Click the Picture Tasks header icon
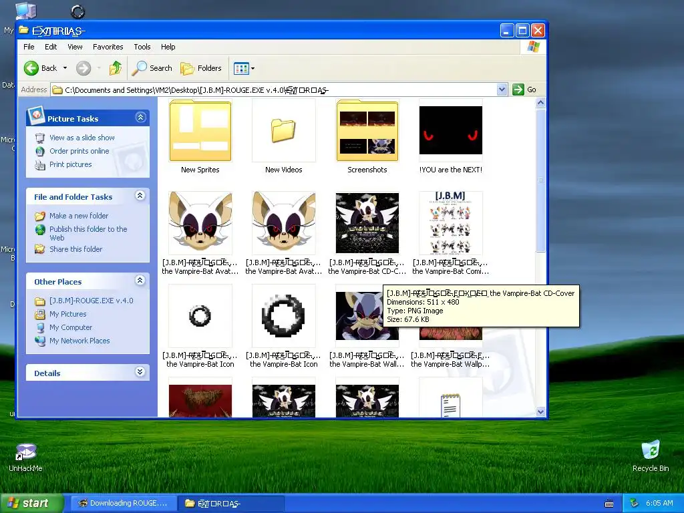This screenshot has width=684, height=513. (36, 116)
